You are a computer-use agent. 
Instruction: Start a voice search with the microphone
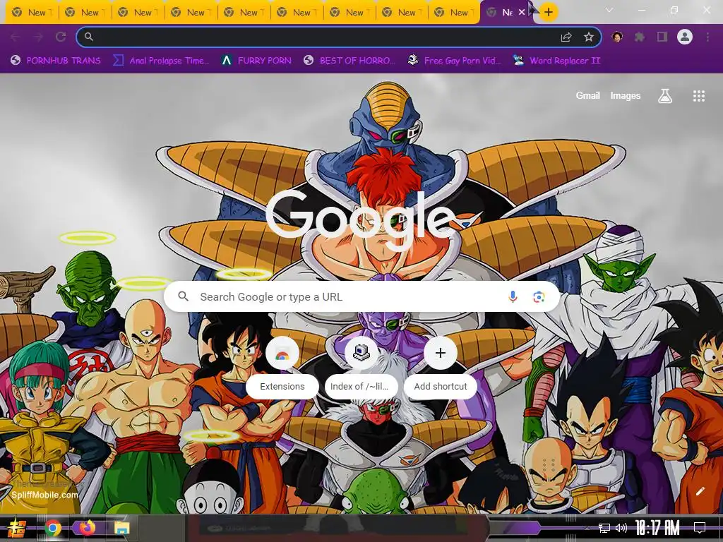coord(513,297)
